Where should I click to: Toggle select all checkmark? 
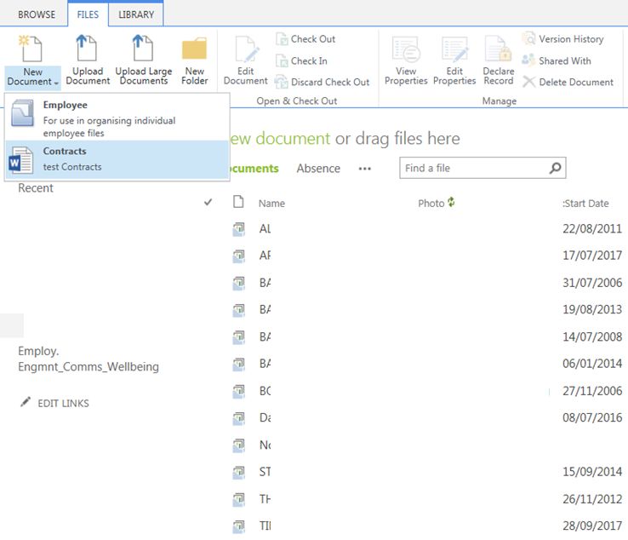[208, 202]
